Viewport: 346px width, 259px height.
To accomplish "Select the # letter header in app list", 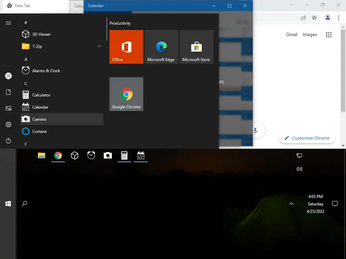I will click(x=26, y=23).
